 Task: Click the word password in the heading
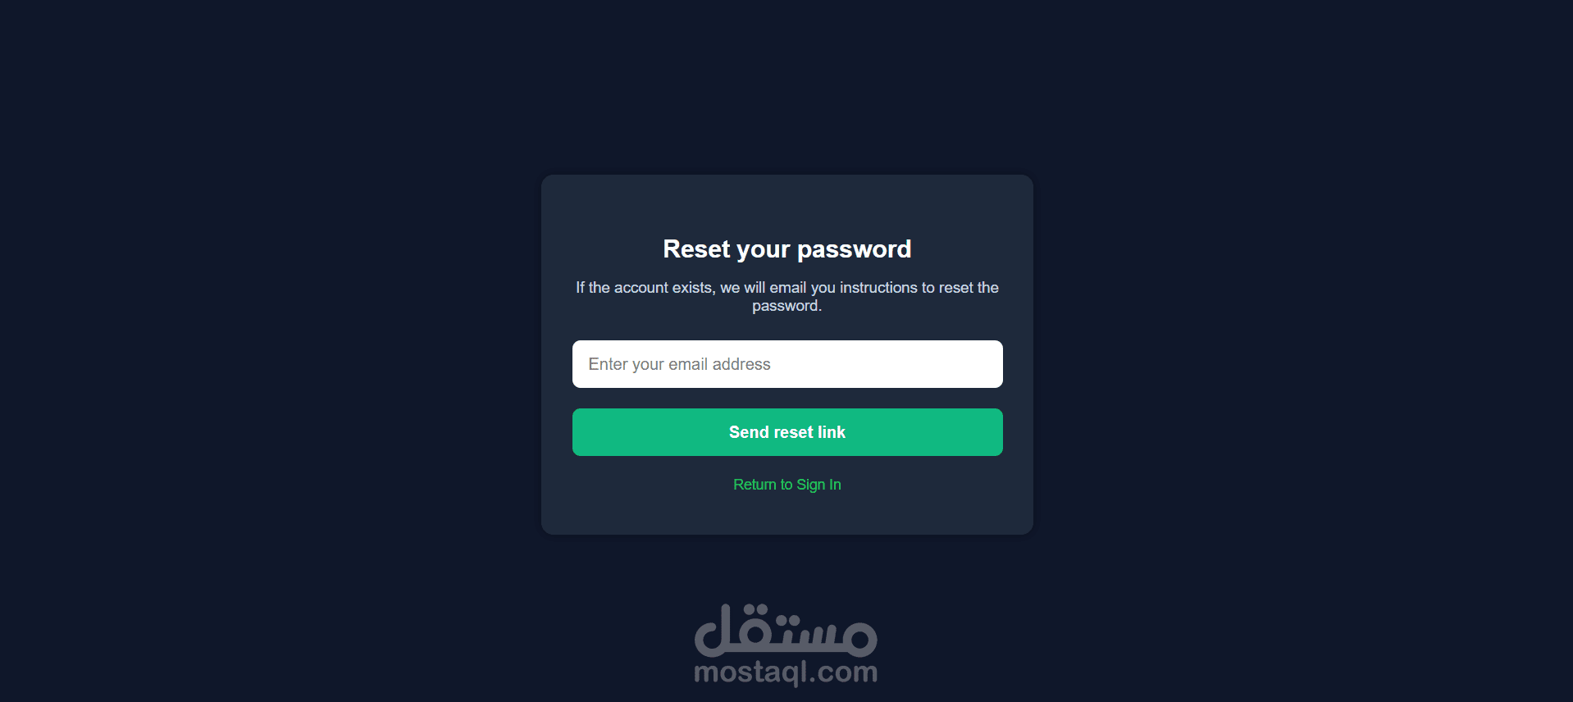(x=854, y=249)
